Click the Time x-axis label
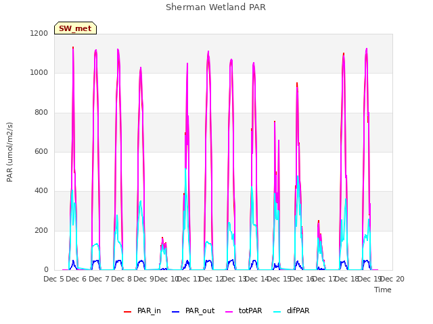Screen dimensions: 433x324 pos(383,290)
